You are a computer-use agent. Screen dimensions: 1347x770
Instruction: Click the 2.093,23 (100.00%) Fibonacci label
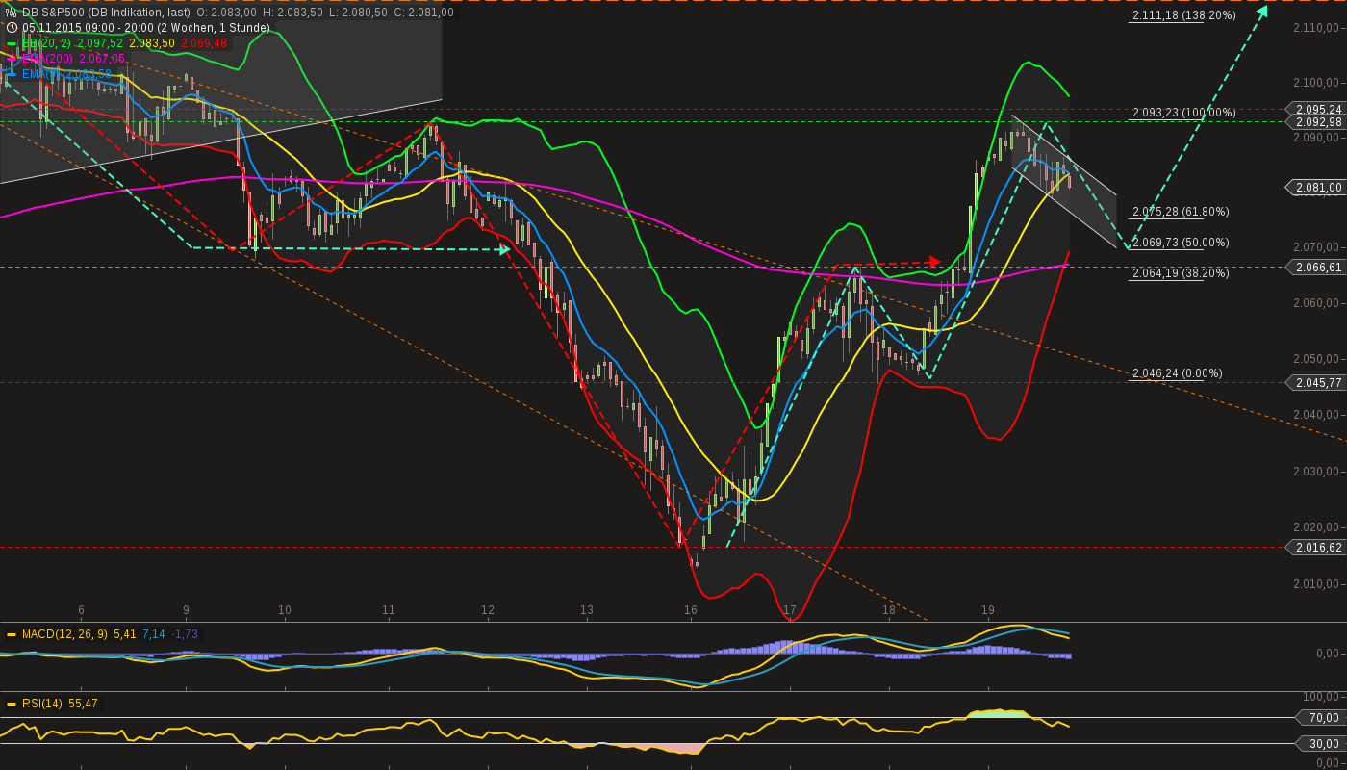point(1183,113)
